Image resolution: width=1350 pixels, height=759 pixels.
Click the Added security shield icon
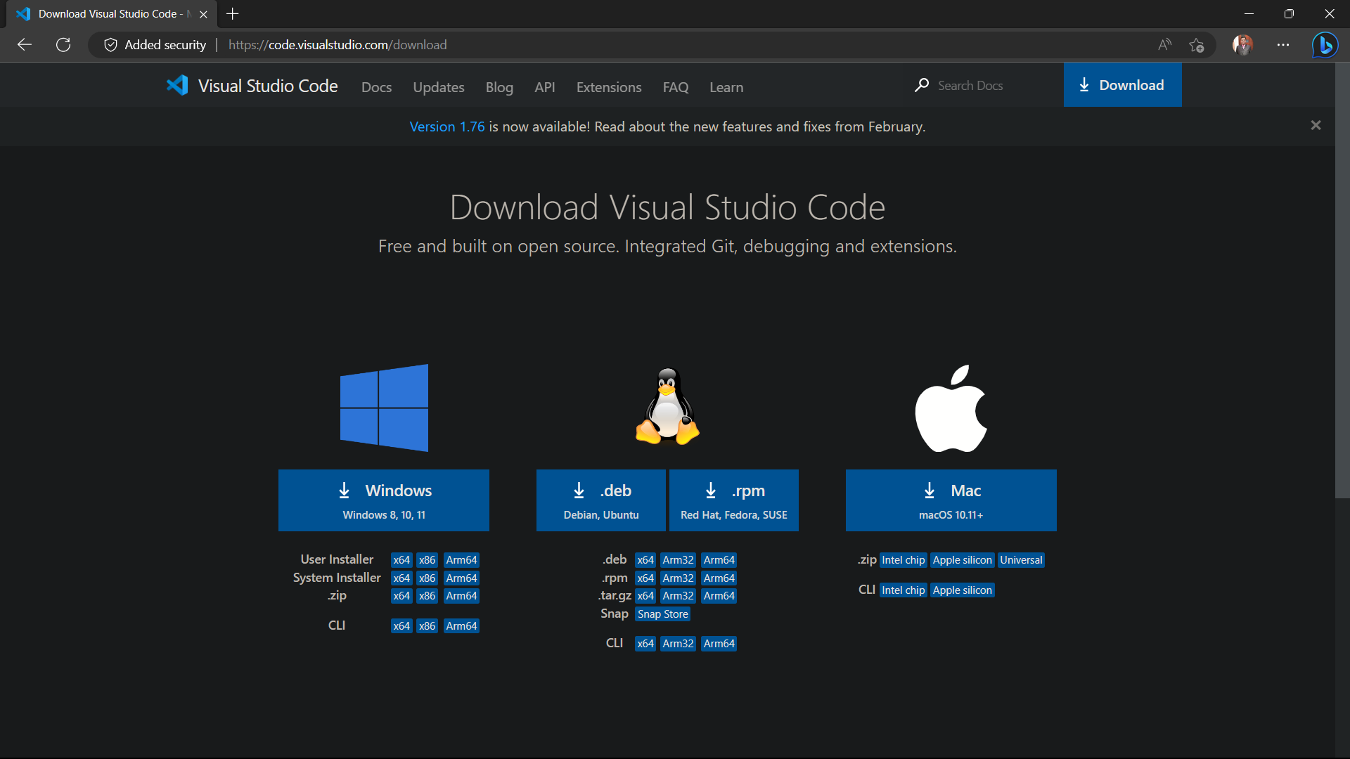[x=110, y=45]
